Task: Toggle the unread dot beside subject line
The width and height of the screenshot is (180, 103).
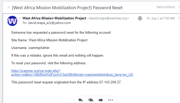Action: point(8,7)
